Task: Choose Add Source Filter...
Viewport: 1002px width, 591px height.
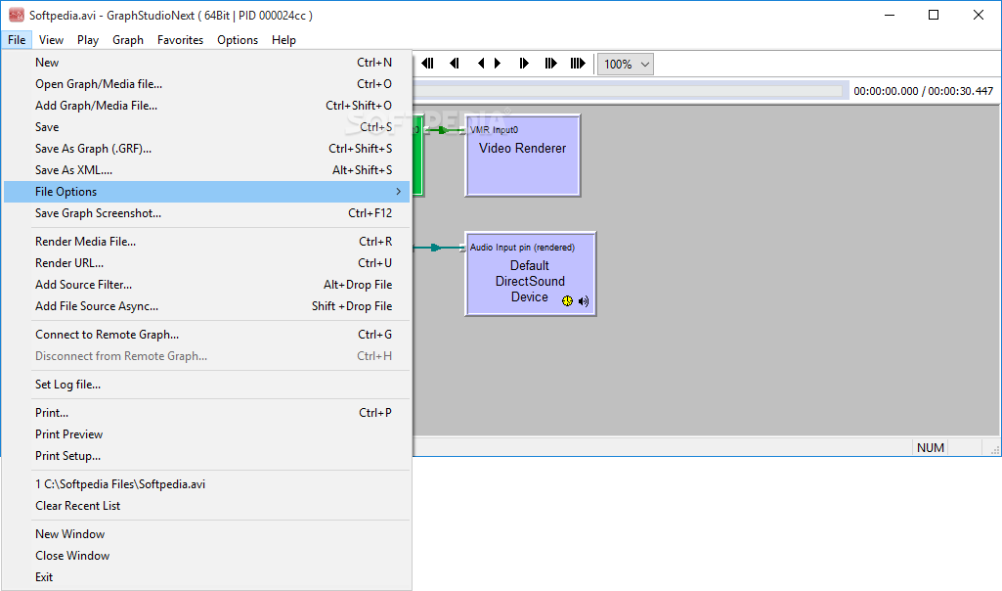Action: (207, 285)
